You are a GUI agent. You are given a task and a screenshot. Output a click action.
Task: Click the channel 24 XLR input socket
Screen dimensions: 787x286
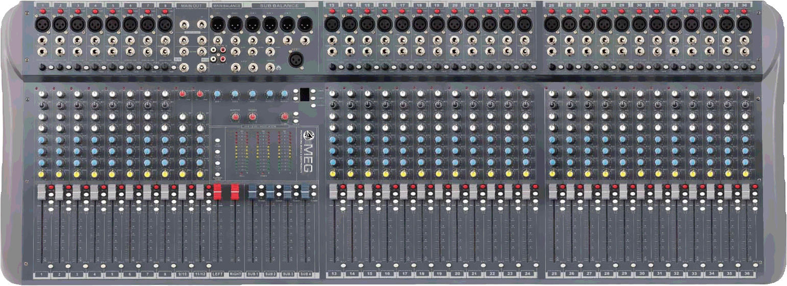pyautogui.click(x=524, y=23)
